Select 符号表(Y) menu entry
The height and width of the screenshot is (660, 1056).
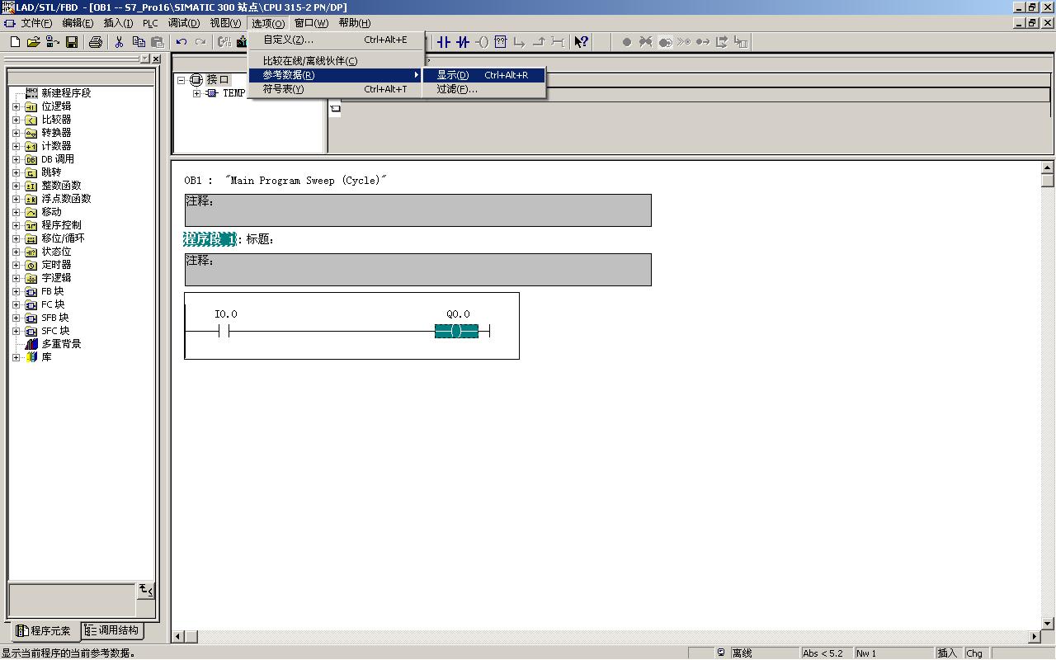click(x=336, y=89)
